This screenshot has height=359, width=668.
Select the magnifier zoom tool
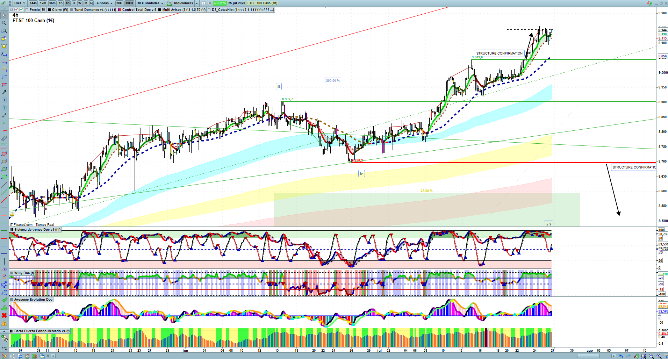4,23
